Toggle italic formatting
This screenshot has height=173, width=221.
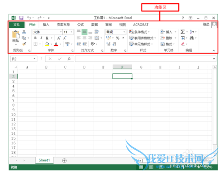(x=41, y=38)
